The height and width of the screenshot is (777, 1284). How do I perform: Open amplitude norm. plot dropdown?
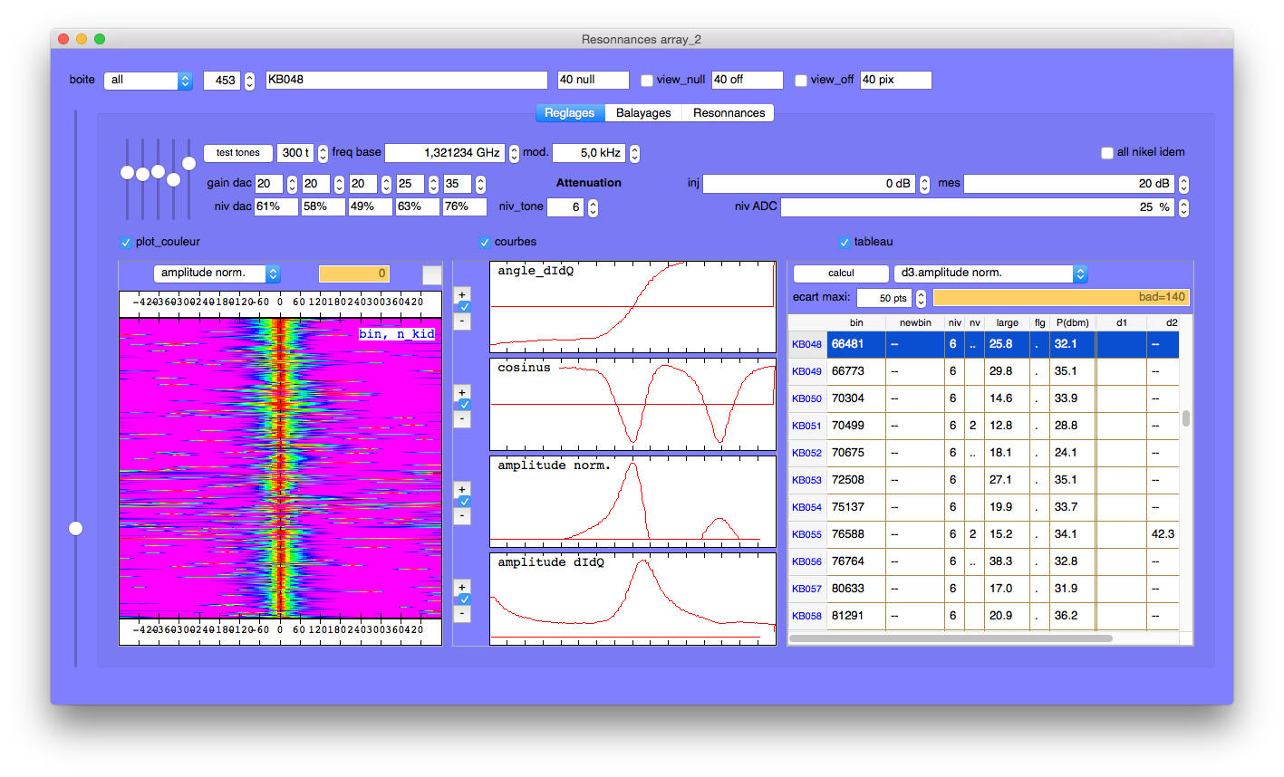tap(217, 273)
